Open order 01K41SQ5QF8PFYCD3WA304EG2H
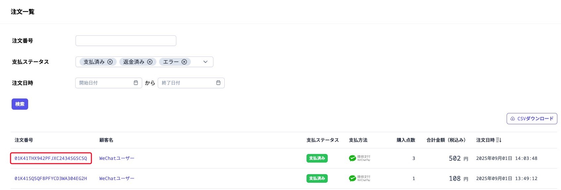The image size is (561, 190). 51,178
